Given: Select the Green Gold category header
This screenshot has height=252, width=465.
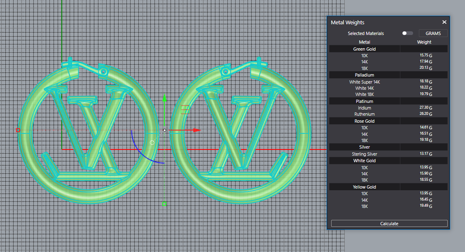Looking at the screenshot, I should (365, 49).
